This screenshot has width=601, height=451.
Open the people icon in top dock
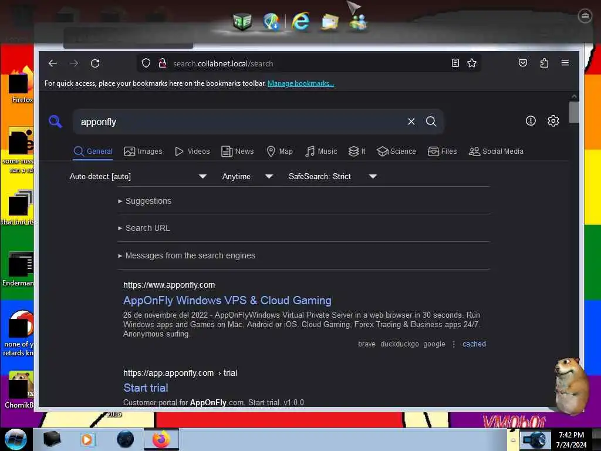[358, 22]
